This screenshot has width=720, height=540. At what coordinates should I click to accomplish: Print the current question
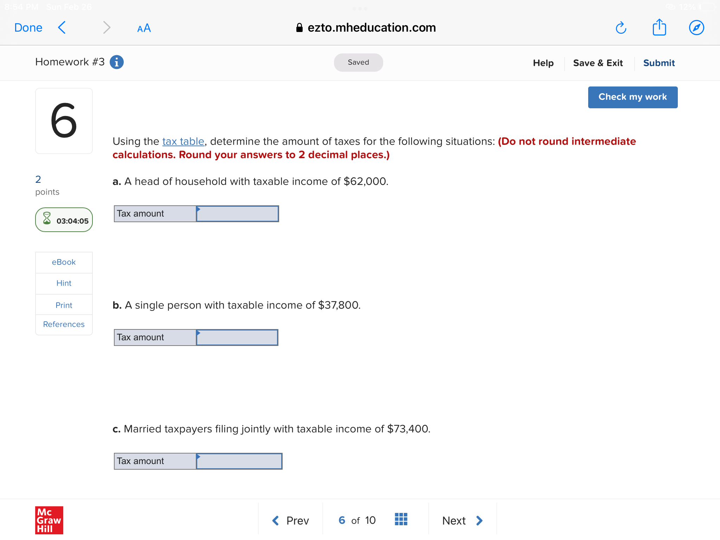pos(64,305)
